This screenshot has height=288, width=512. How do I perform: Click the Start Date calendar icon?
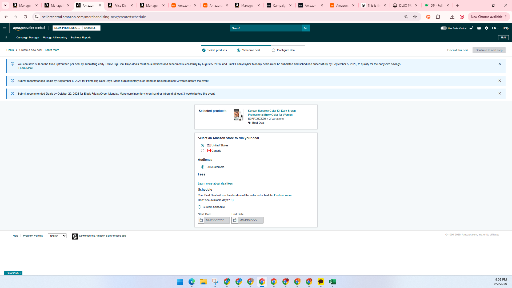click(x=201, y=220)
